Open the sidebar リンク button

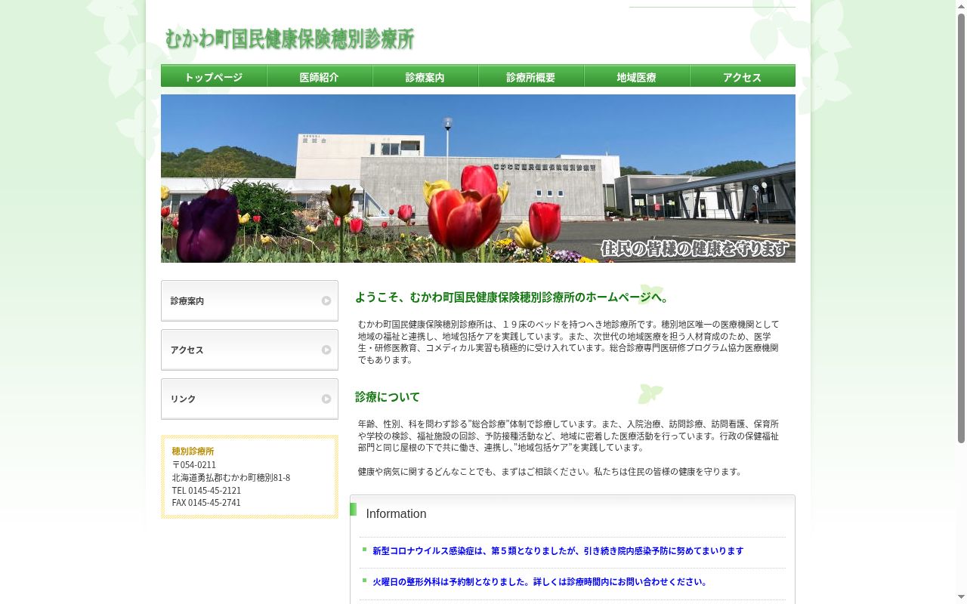(x=249, y=399)
